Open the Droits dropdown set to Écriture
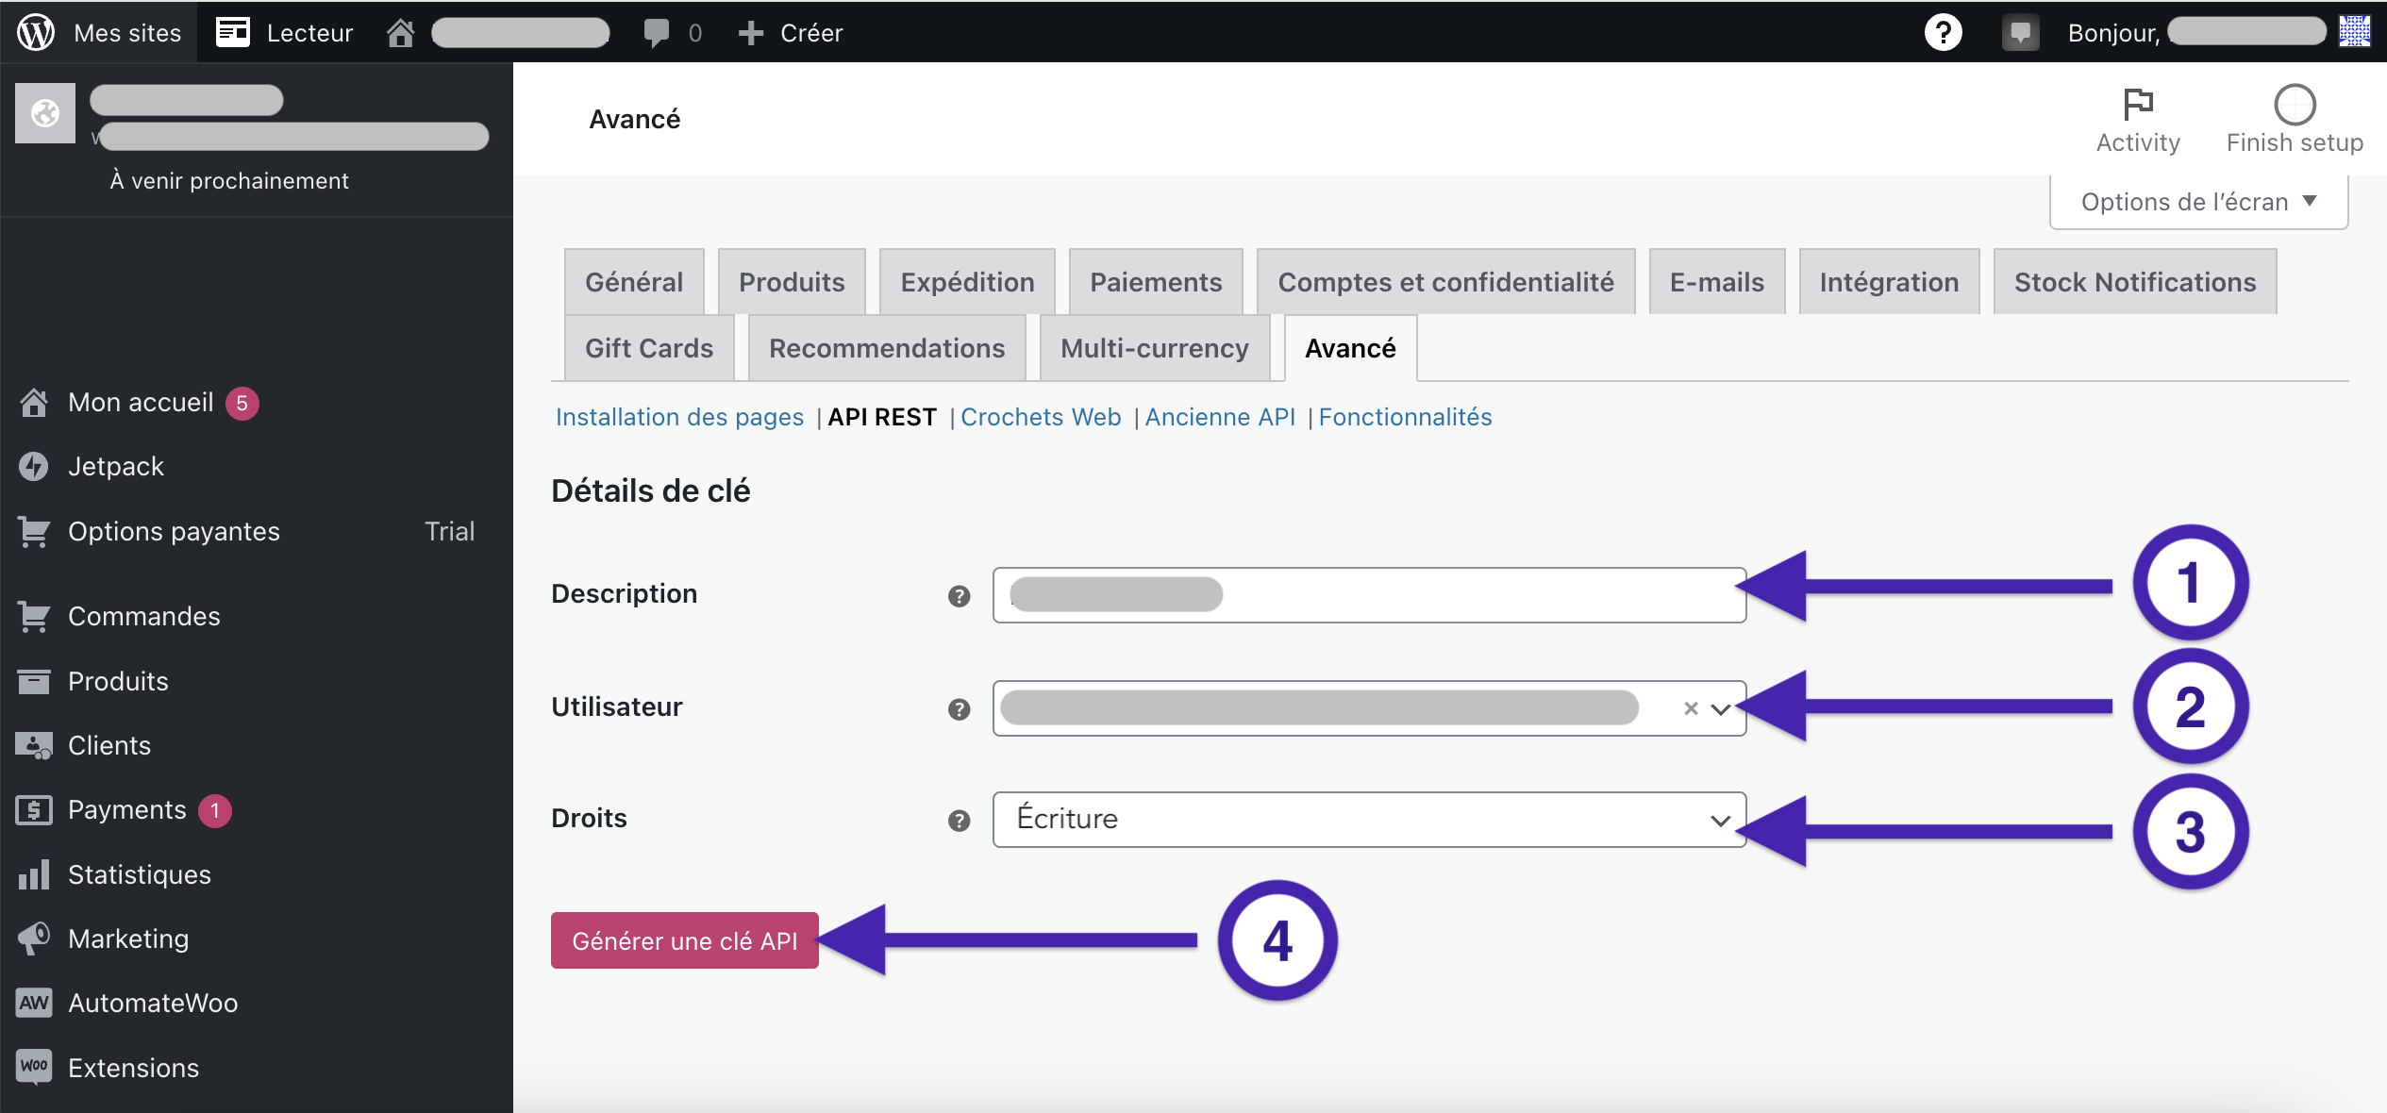Screen dimensions: 2387x1113 coord(1369,820)
